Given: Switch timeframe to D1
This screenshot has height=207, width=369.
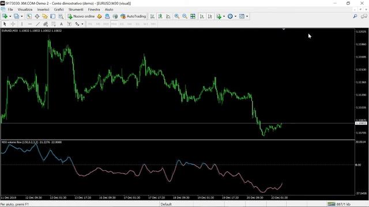Looking at the screenshot, I should point(137,24).
